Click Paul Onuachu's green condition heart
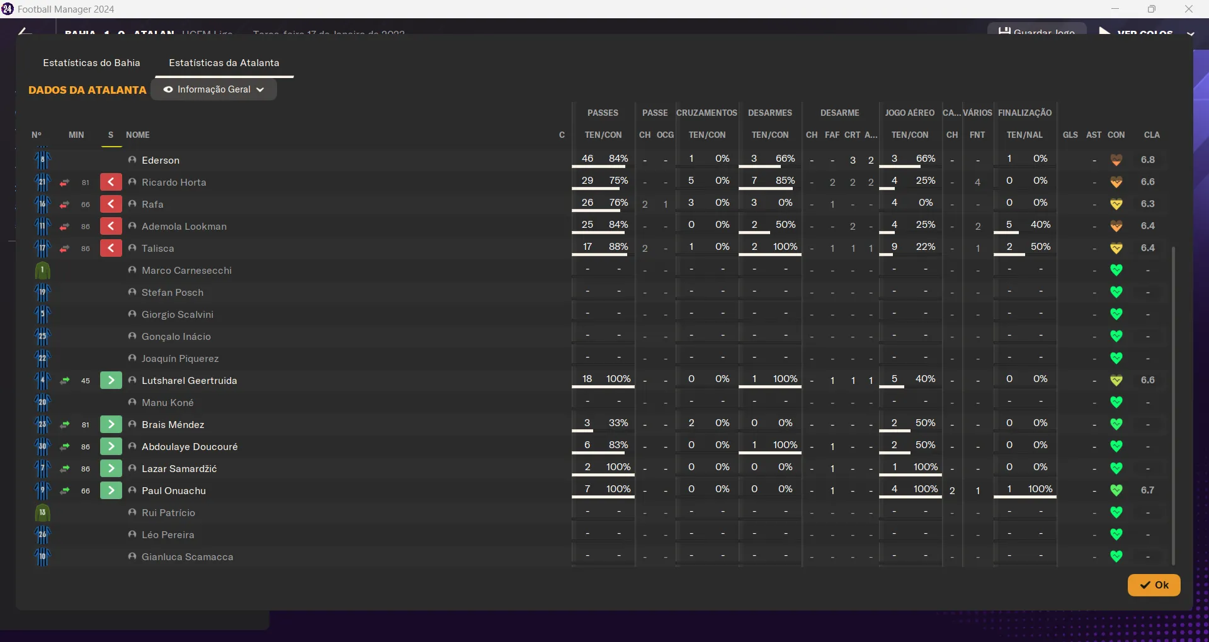 point(1116,490)
